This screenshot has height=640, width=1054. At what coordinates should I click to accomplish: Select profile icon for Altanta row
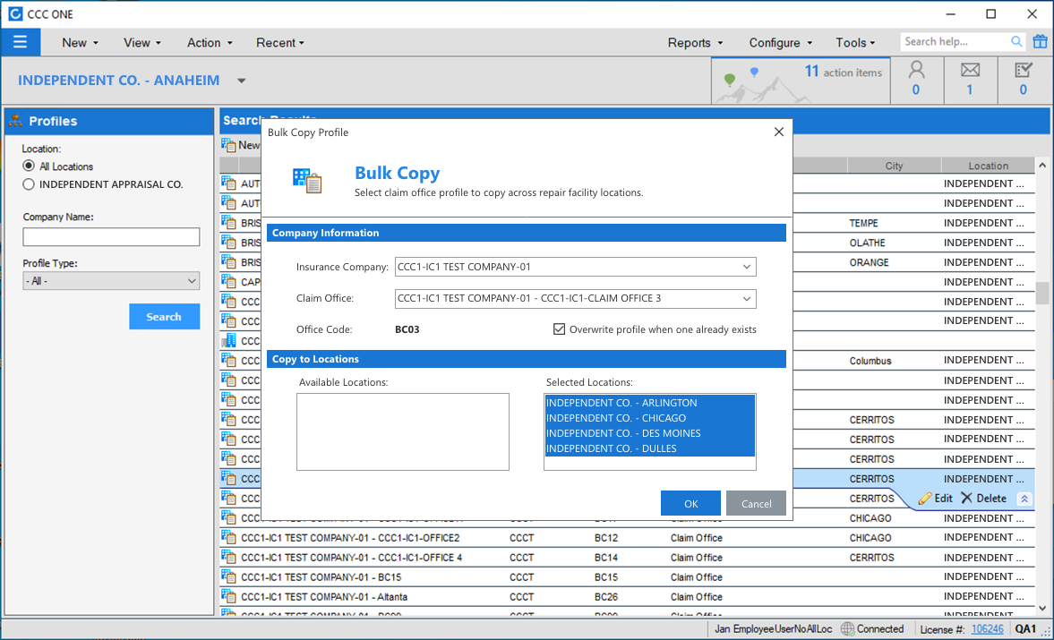[x=228, y=595]
